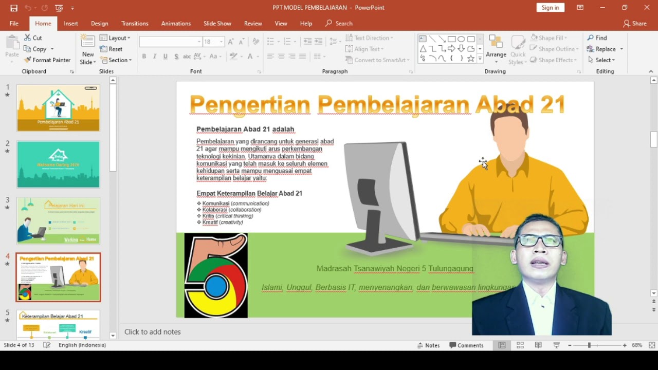Open Comments from the status bar
Screen dimensions: 658x370
(467, 345)
